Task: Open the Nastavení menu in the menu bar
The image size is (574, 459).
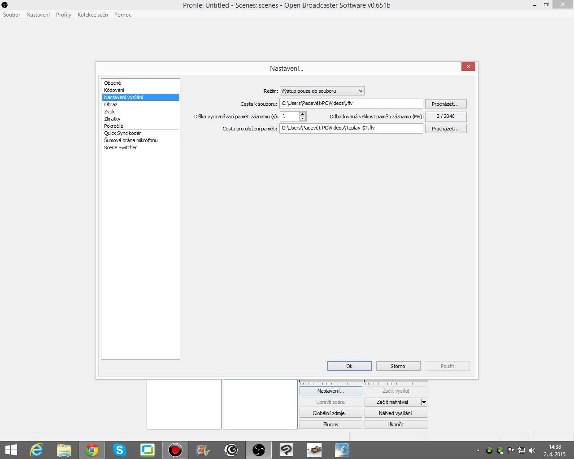Action: click(x=38, y=15)
